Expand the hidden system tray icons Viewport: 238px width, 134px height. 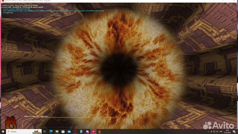pos(208,132)
